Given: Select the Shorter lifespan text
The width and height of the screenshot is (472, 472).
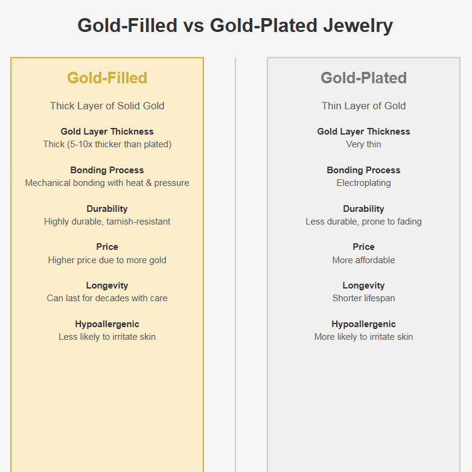Looking at the screenshot, I should tap(363, 298).
